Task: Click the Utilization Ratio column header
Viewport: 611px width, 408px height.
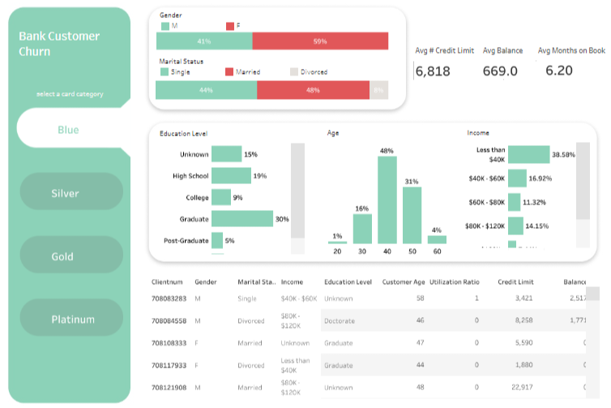Action: click(x=455, y=282)
